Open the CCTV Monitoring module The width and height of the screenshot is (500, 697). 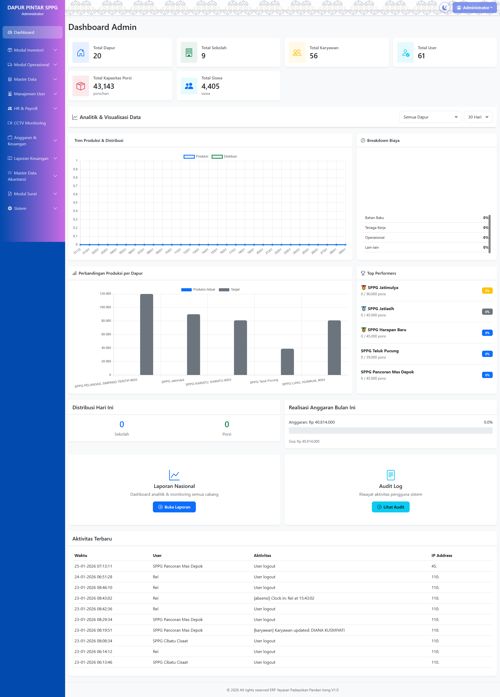[x=29, y=123]
